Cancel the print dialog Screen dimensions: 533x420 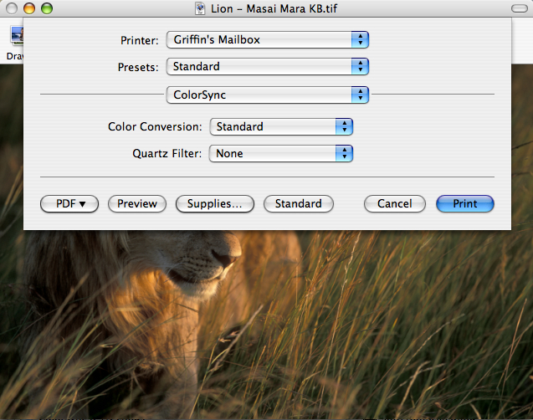(x=394, y=204)
